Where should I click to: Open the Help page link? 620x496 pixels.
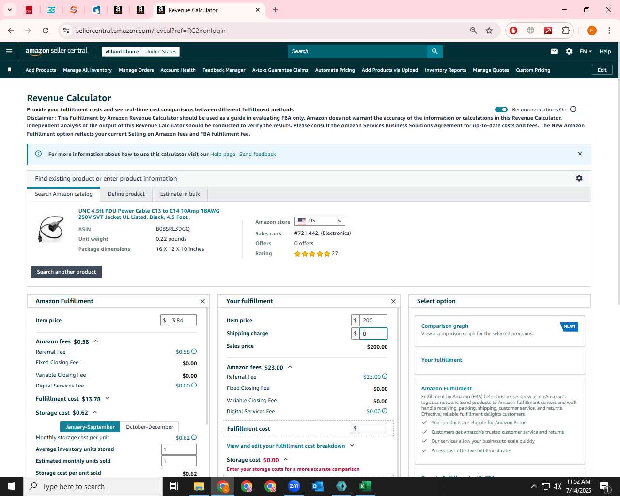tap(222, 154)
